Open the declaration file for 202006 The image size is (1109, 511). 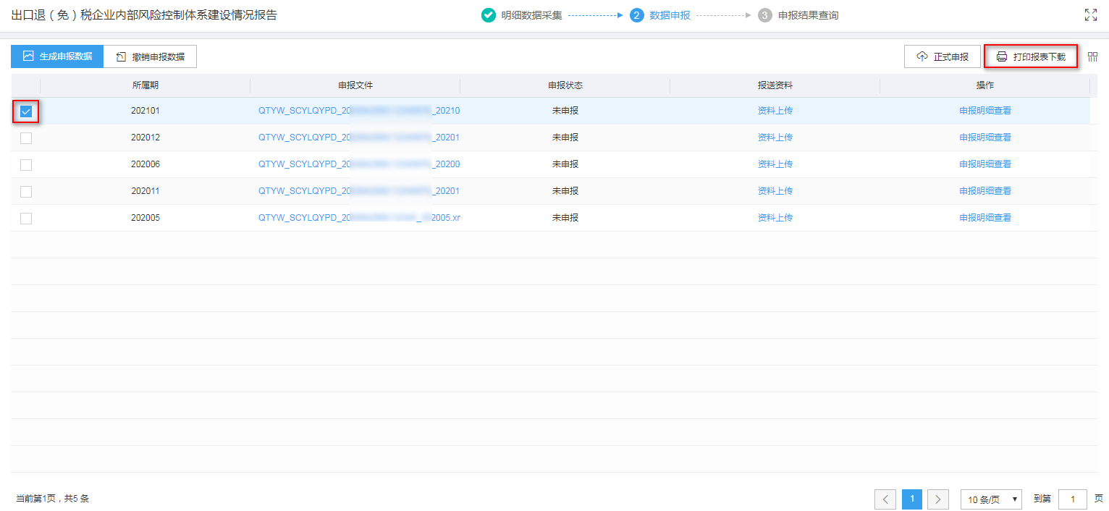coord(359,164)
